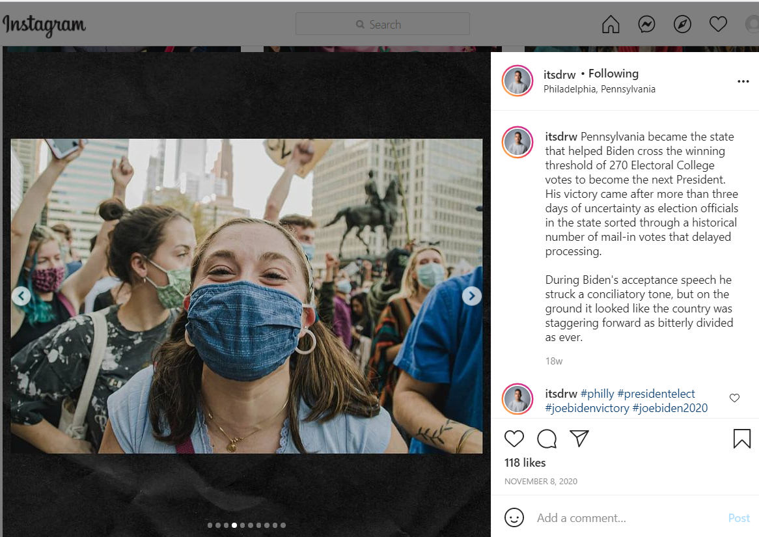Click the Philadelphia, Pennsylvania location link

point(600,89)
